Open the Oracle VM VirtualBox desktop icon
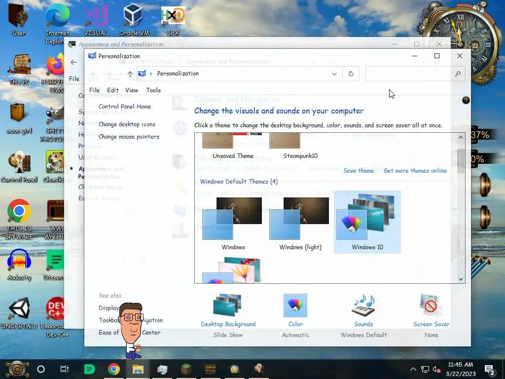This screenshot has width=505, height=379. click(133, 19)
